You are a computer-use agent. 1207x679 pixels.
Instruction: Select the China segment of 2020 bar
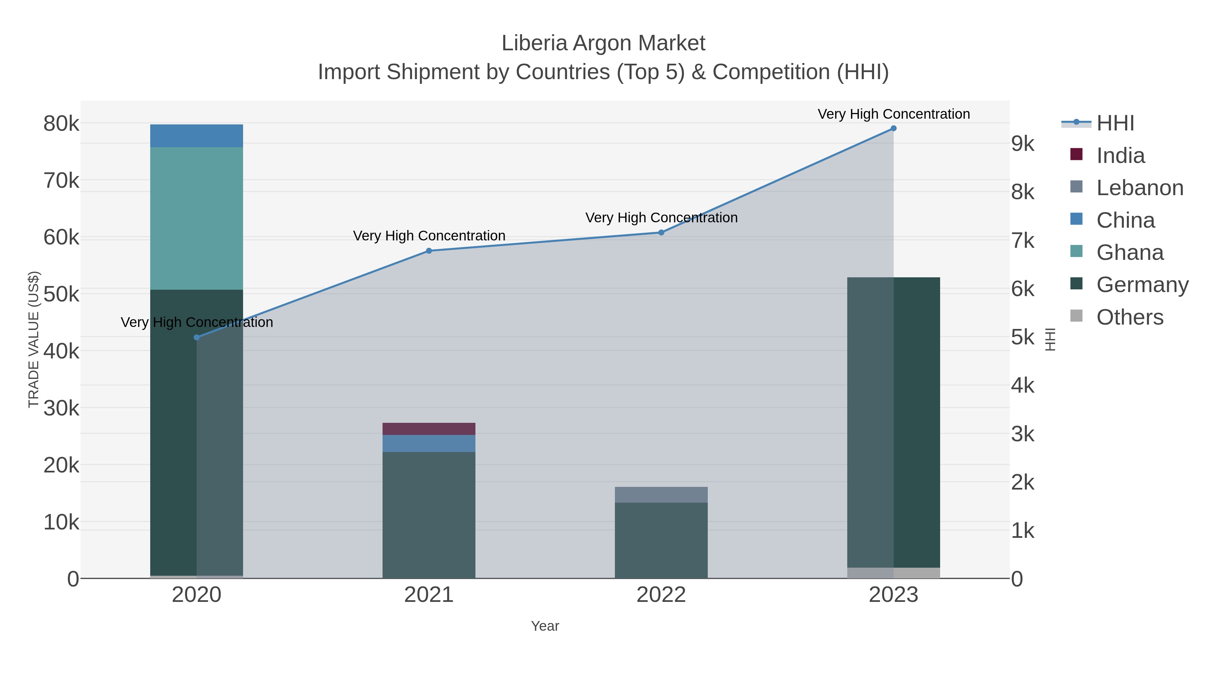[x=196, y=136]
